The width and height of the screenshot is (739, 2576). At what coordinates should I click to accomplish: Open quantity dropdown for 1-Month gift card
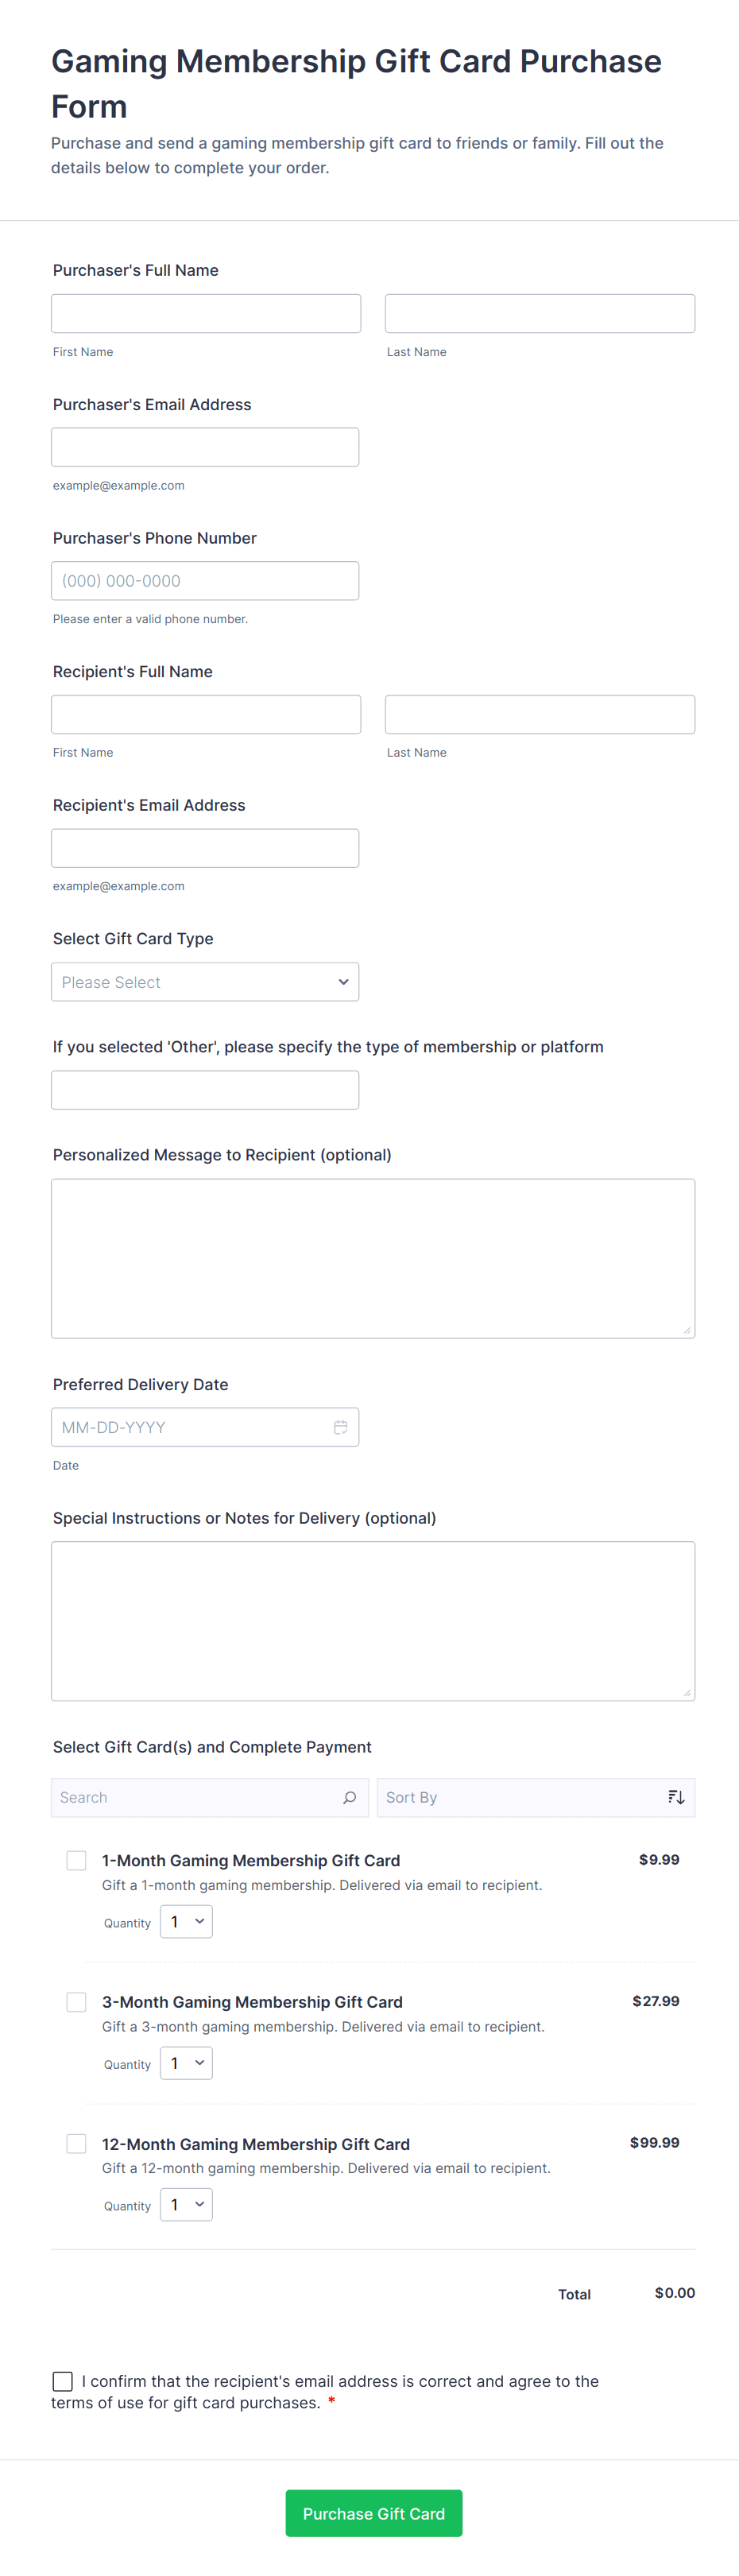(x=186, y=1922)
